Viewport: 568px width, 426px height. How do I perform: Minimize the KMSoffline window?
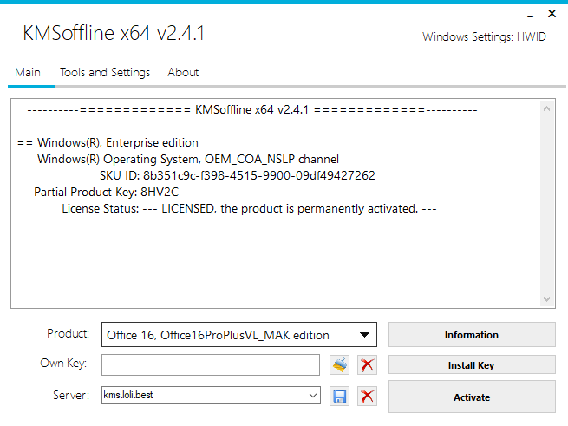[x=531, y=16]
